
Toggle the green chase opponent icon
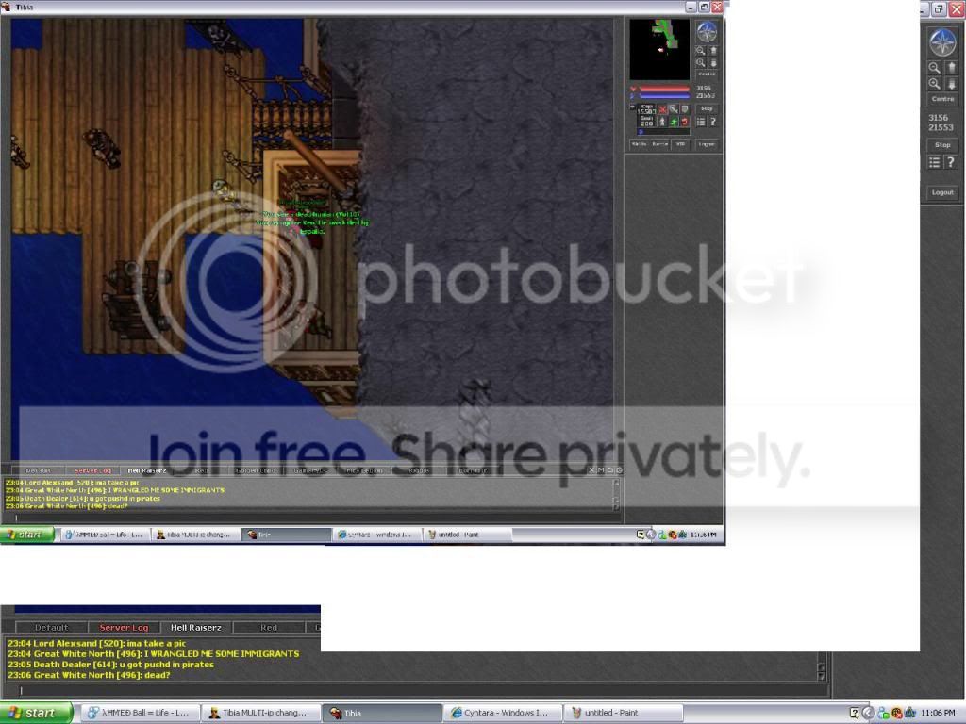[x=674, y=122]
